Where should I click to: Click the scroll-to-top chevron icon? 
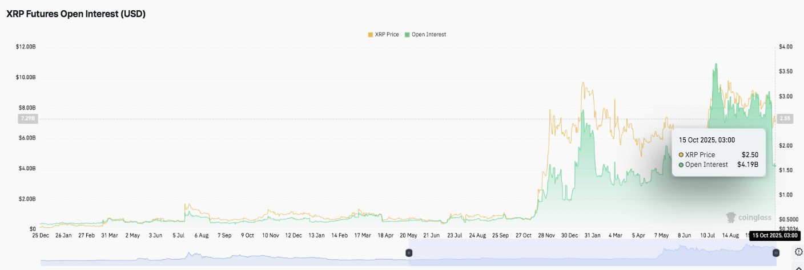[798, 267]
